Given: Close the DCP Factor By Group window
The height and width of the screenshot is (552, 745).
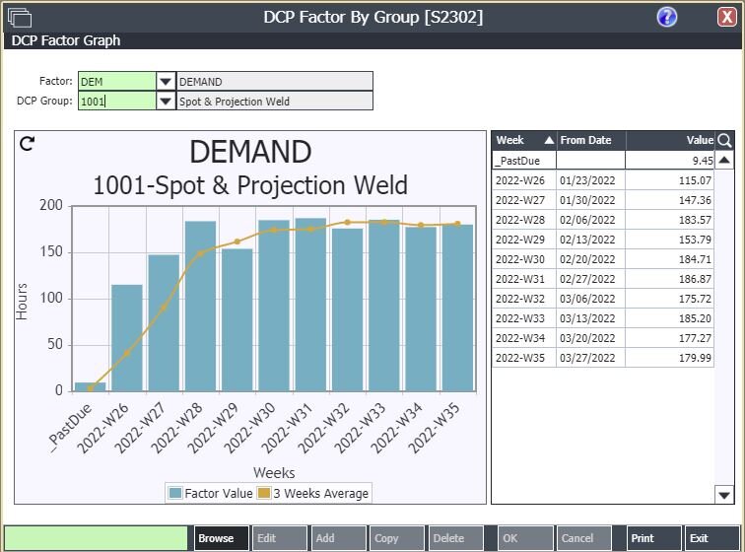Looking at the screenshot, I should [726, 17].
